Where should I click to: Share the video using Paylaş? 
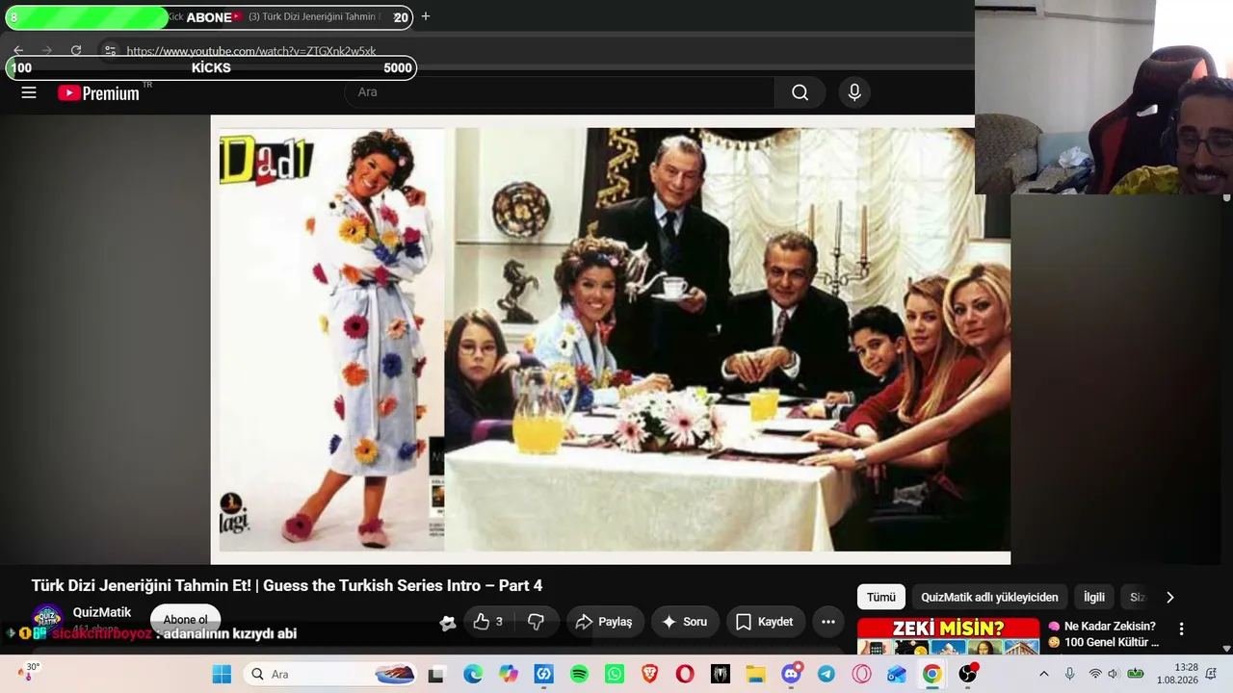pos(604,622)
